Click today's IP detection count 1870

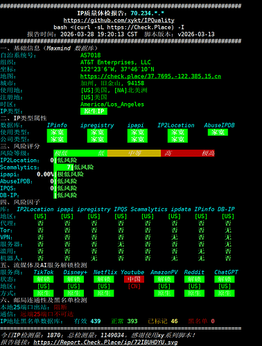(x=53, y=335)
